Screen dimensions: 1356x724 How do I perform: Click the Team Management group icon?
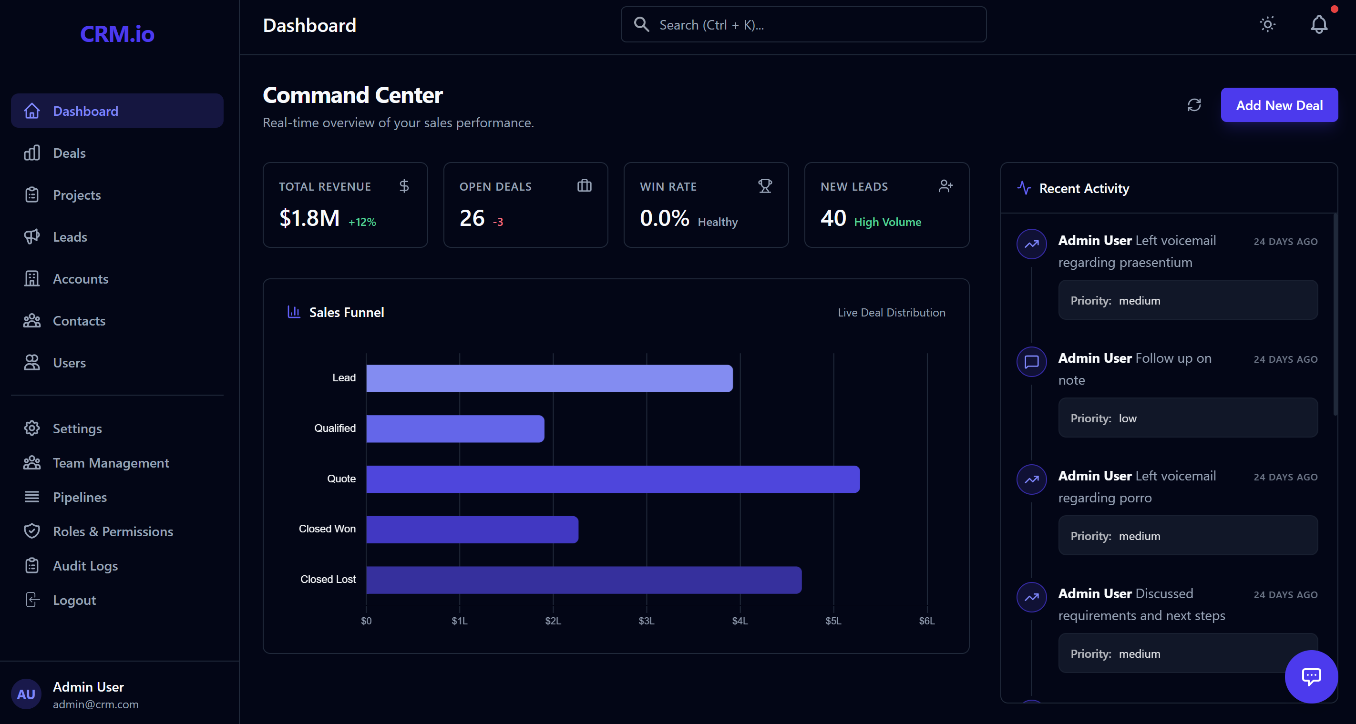pos(31,463)
